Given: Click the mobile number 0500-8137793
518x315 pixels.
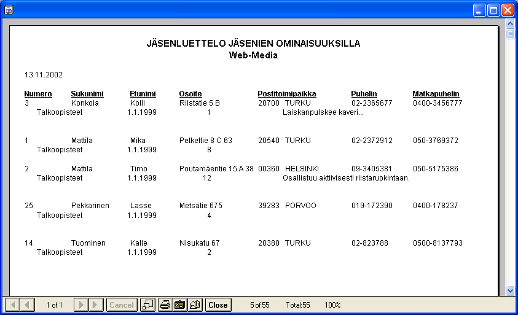Looking at the screenshot, I should 438,243.
